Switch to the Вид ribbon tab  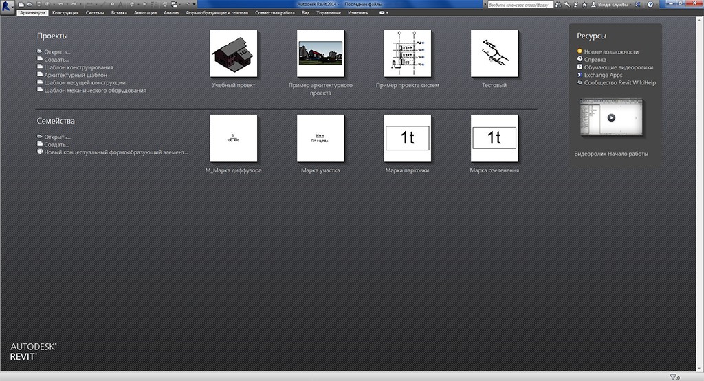(305, 12)
